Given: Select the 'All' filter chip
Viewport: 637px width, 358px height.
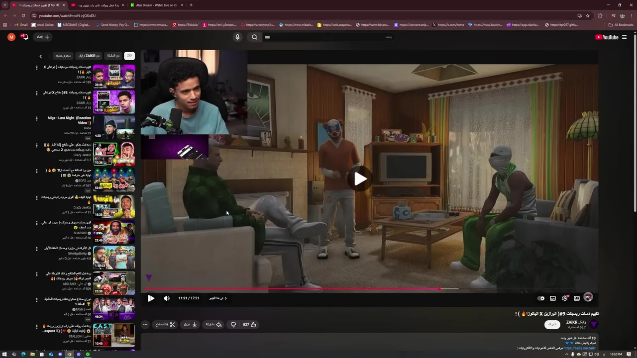Looking at the screenshot, I should (129, 56).
